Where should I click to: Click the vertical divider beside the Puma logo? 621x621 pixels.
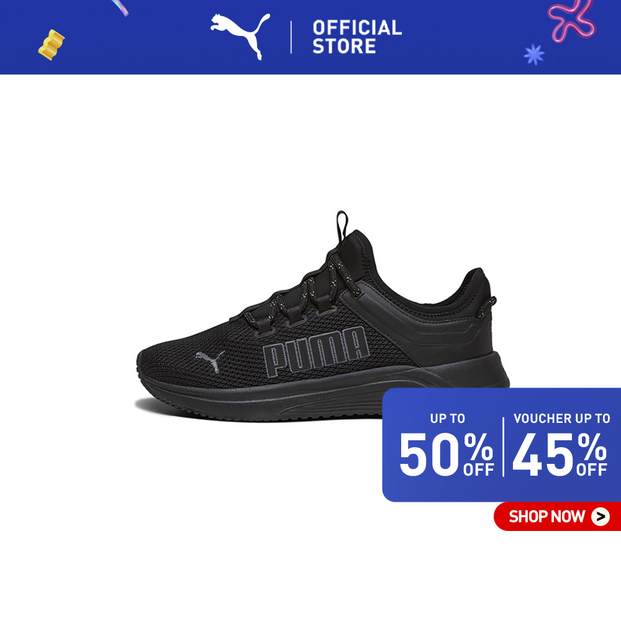(291, 37)
